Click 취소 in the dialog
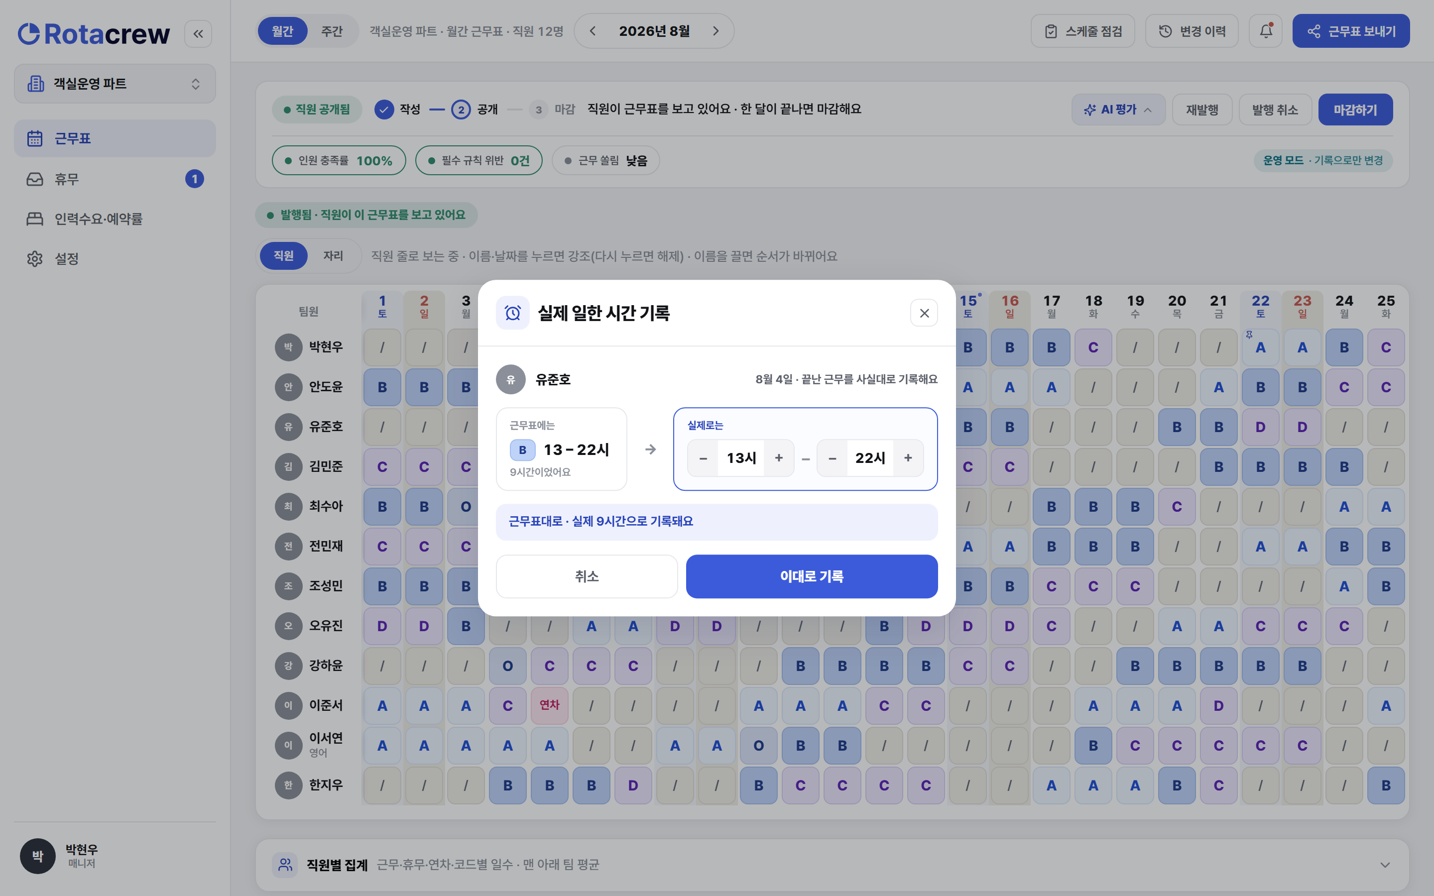1434x896 pixels. [587, 576]
